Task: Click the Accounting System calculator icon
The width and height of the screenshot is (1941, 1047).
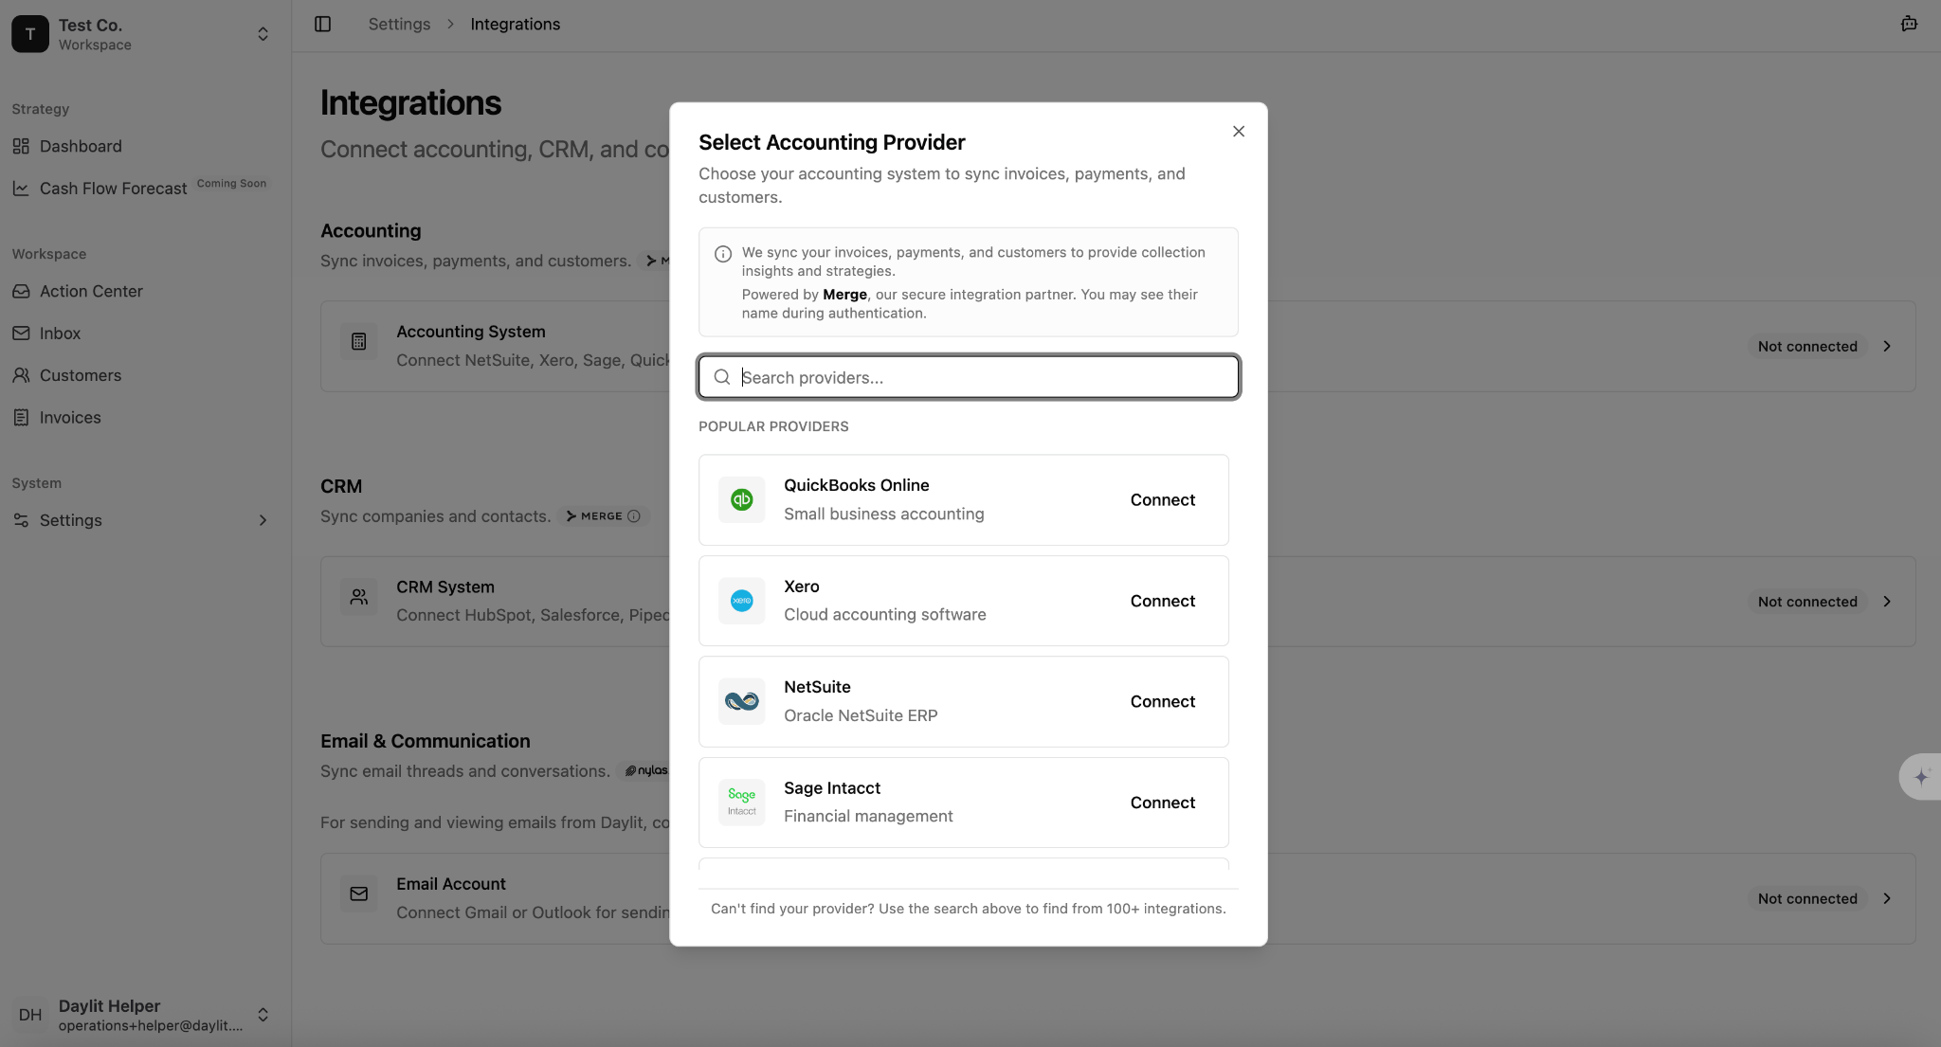Action: [358, 342]
